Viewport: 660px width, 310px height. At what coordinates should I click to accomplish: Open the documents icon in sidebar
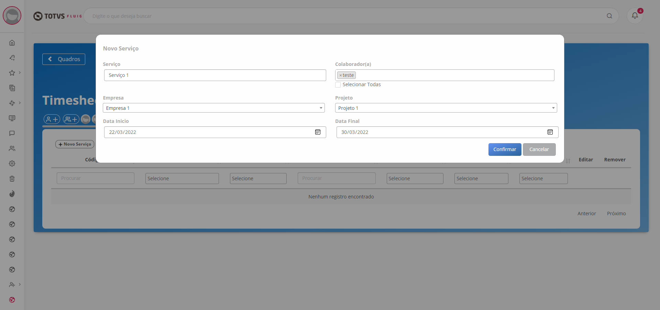[12, 88]
